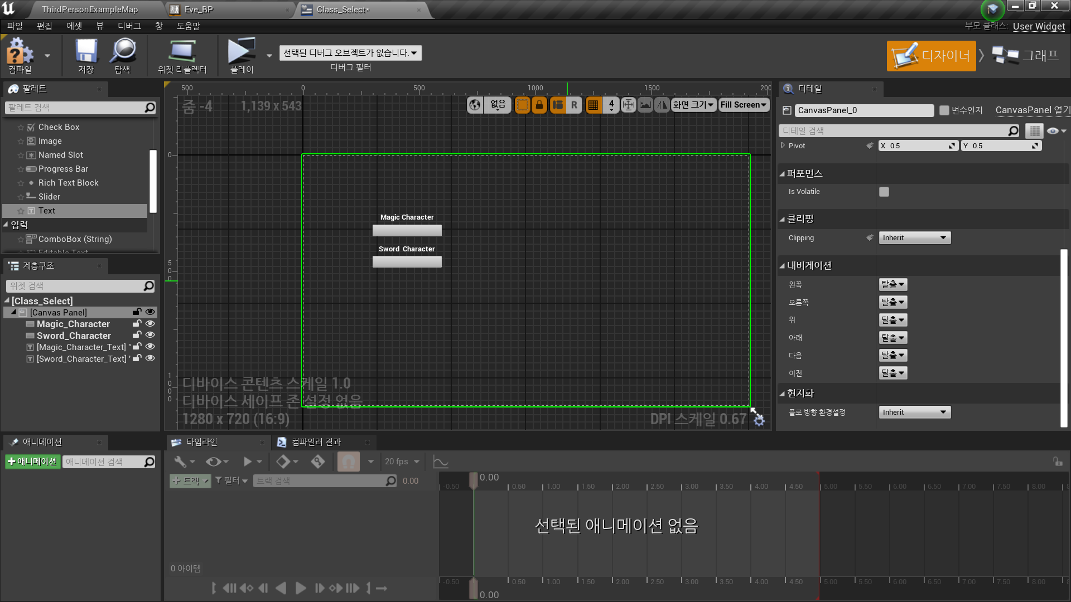Open the 디버그 menu

(x=129, y=26)
